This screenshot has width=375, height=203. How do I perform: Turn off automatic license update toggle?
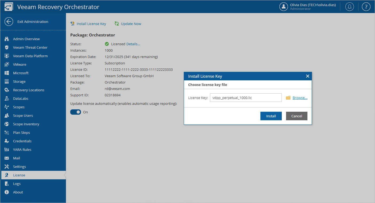coord(76,112)
